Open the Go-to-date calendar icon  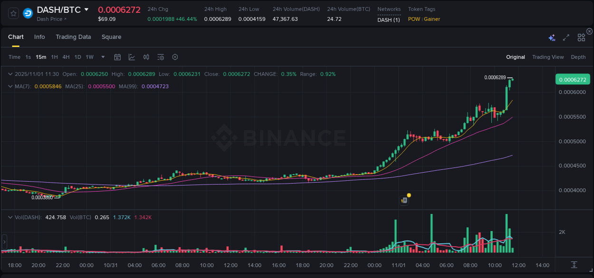click(117, 57)
